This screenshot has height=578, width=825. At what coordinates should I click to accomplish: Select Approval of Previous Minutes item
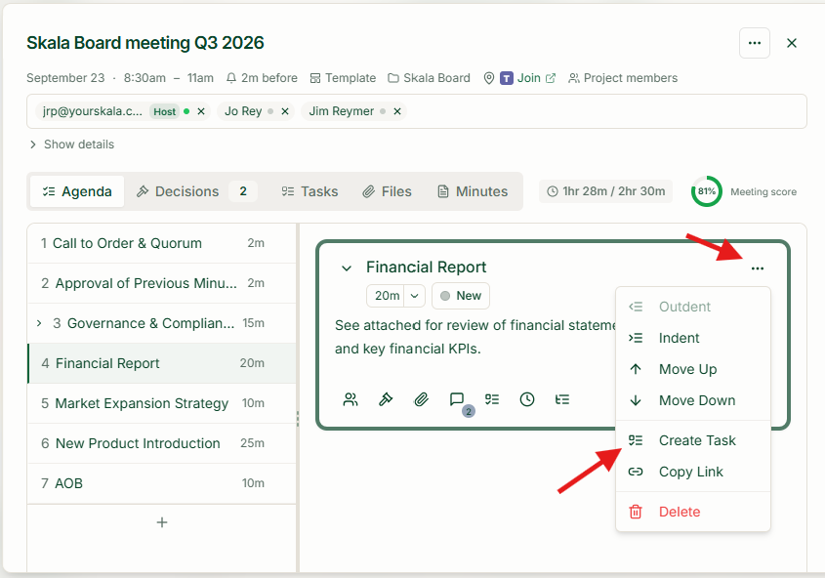tap(161, 283)
